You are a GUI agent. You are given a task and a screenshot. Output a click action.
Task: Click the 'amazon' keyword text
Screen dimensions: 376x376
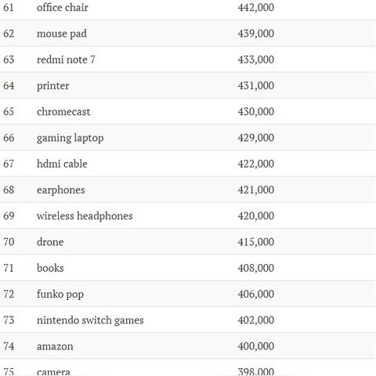55,346
